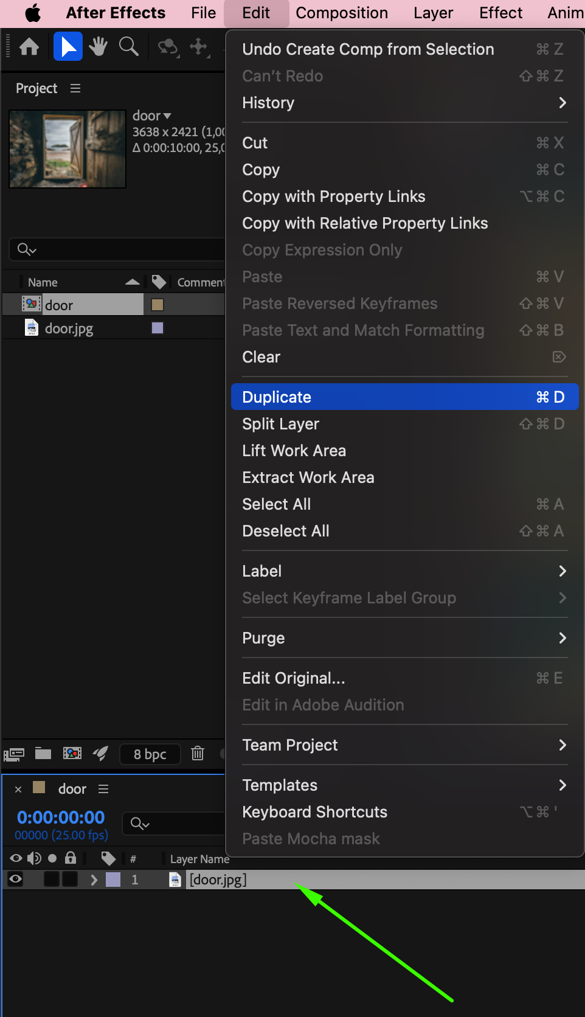
Task: Click the door composition label color swatch
Action: pos(157,305)
